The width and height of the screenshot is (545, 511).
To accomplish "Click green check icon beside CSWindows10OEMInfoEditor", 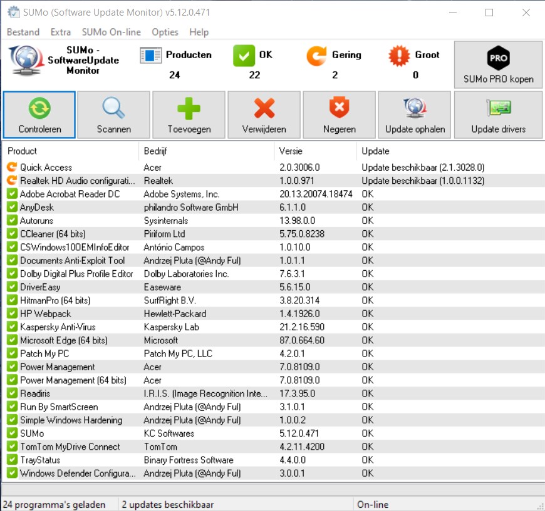I will pyautogui.click(x=12, y=247).
